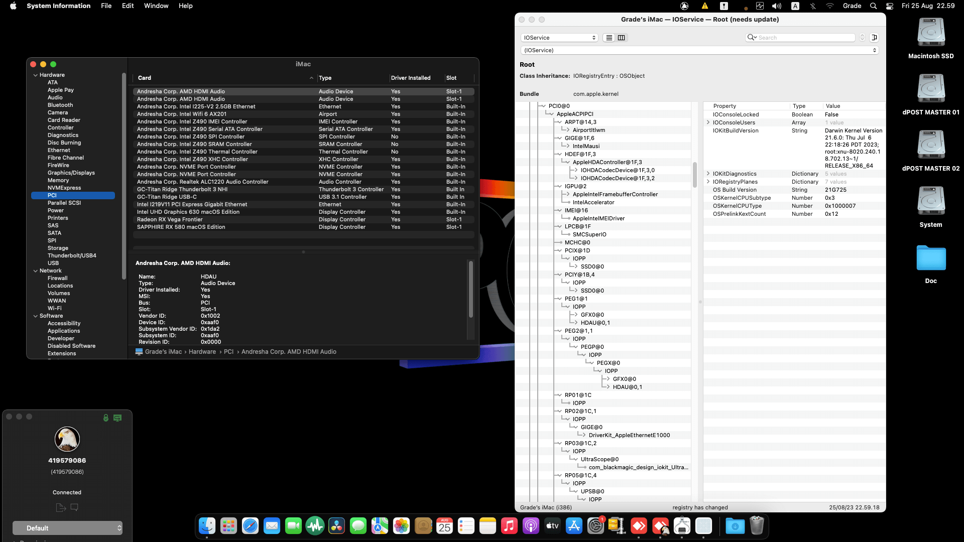The height and width of the screenshot is (542, 964).
Task: Open DaVinci Resolve from the Dock
Action: click(x=336, y=526)
